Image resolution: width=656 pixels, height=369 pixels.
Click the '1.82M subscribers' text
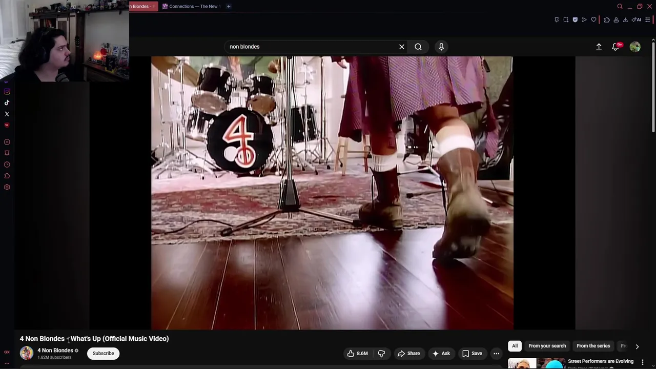(x=54, y=357)
